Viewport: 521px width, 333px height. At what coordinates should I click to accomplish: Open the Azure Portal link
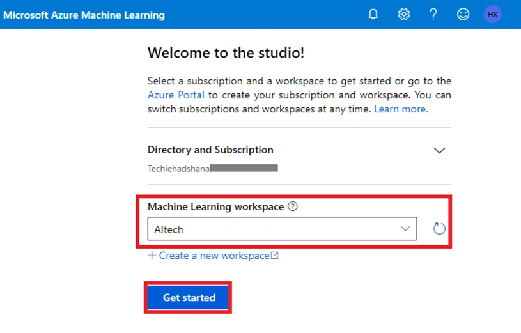pos(176,95)
